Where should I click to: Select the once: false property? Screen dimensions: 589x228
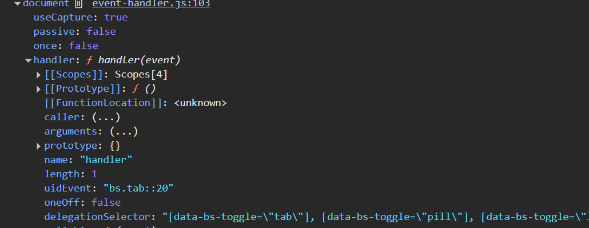pyautogui.click(x=66, y=46)
